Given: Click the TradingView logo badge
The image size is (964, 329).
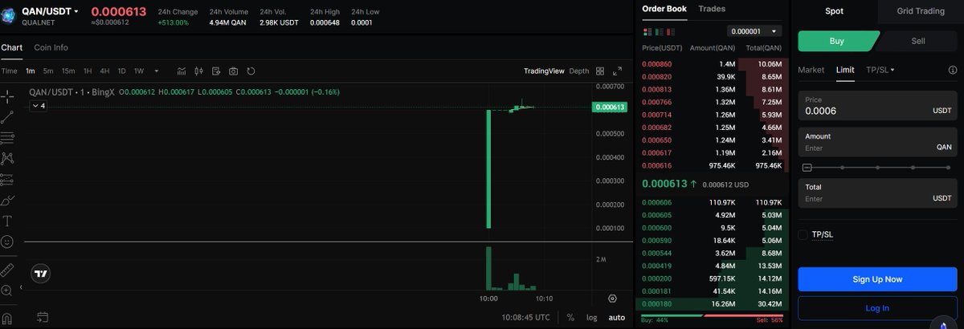Looking at the screenshot, I should click(40, 274).
